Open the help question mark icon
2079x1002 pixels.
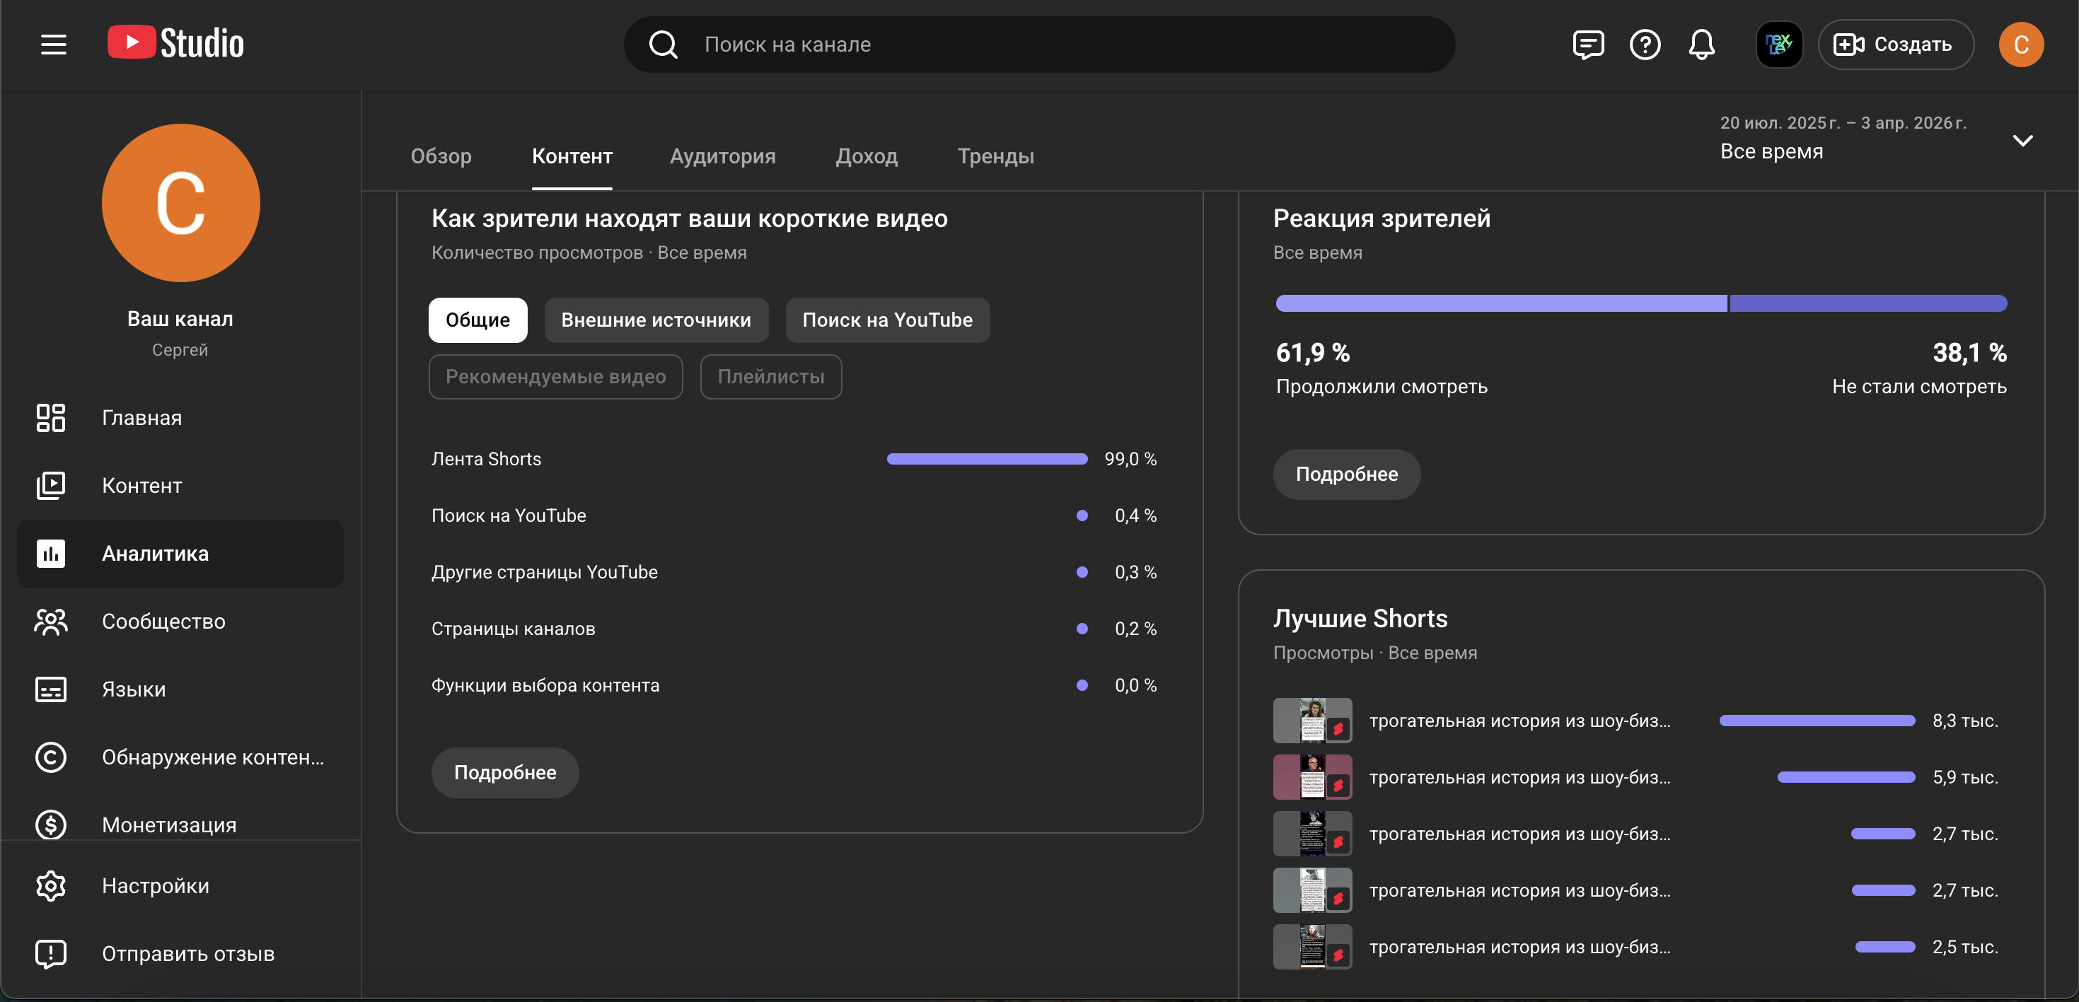pyautogui.click(x=1644, y=45)
